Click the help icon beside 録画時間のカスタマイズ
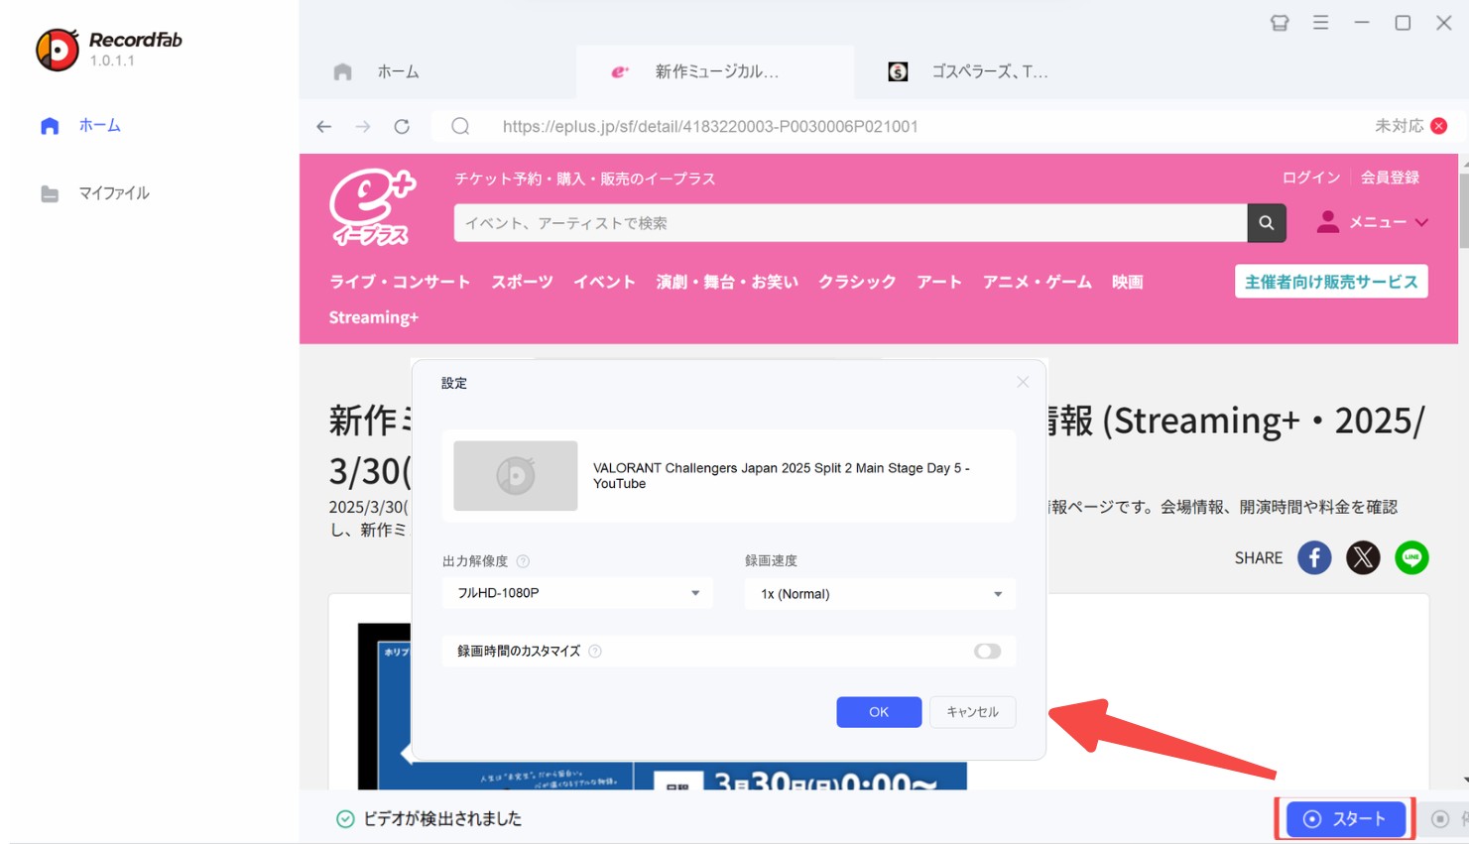Viewport: 1469px width, 844px height. (x=595, y=652)
